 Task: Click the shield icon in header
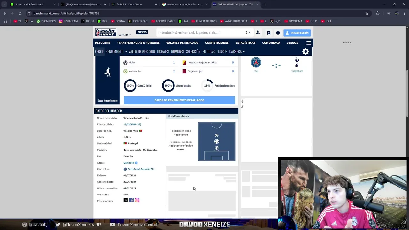[x=278, y=33]
